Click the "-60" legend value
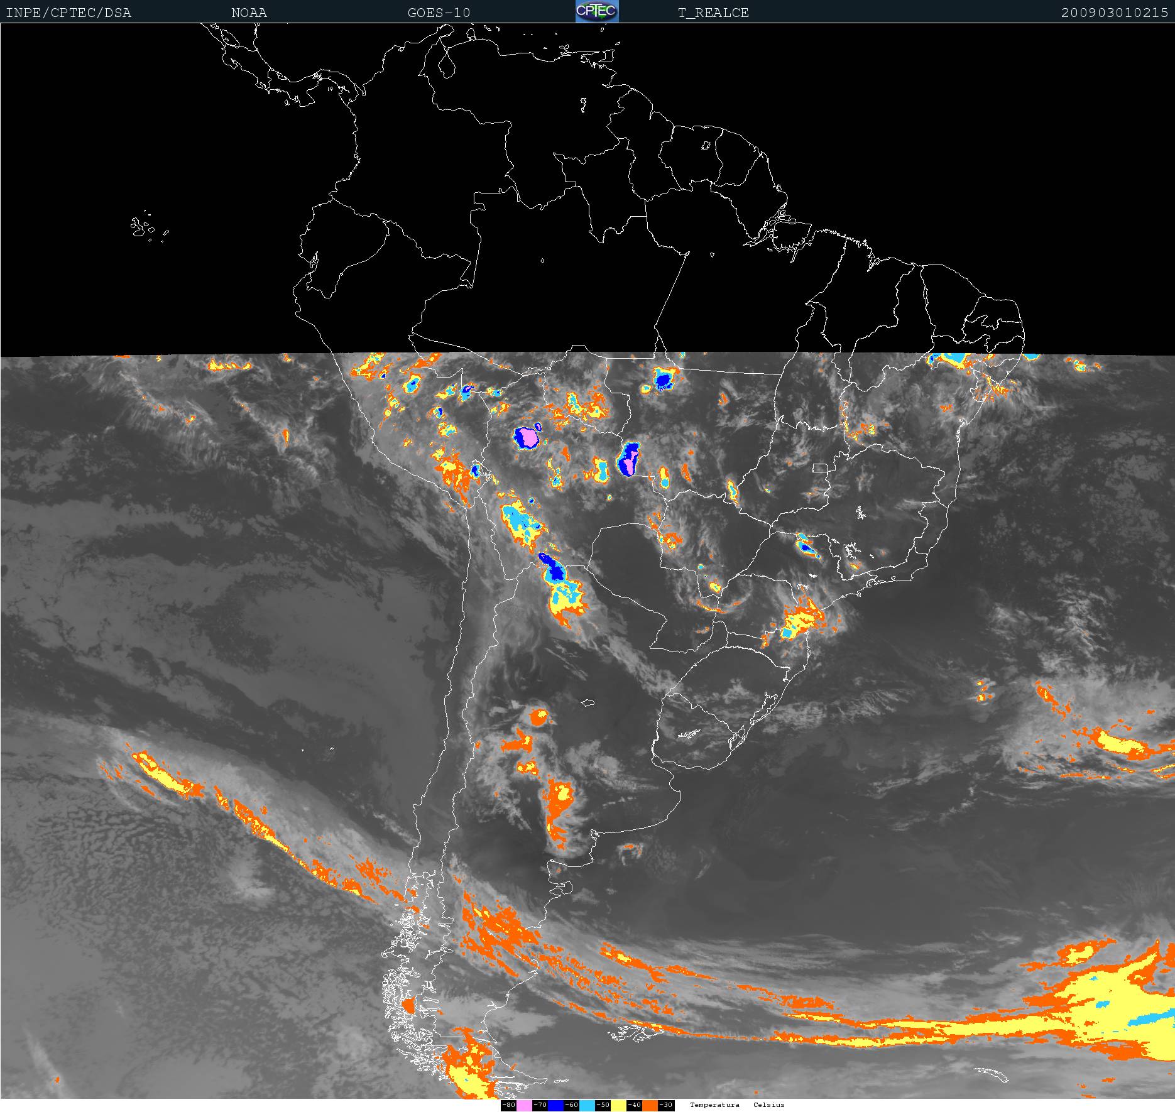1175x1112 pixels. click(571, 1105)
